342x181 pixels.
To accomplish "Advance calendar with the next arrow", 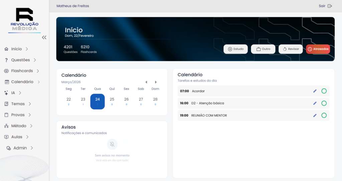I will pos(156,82).
